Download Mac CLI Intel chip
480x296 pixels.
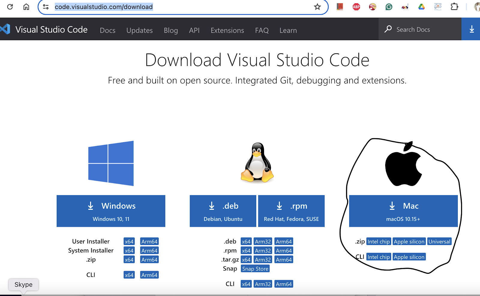pos(379,257)
